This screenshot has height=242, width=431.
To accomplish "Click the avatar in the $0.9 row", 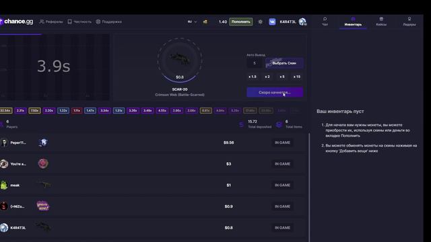I will 4,206.
